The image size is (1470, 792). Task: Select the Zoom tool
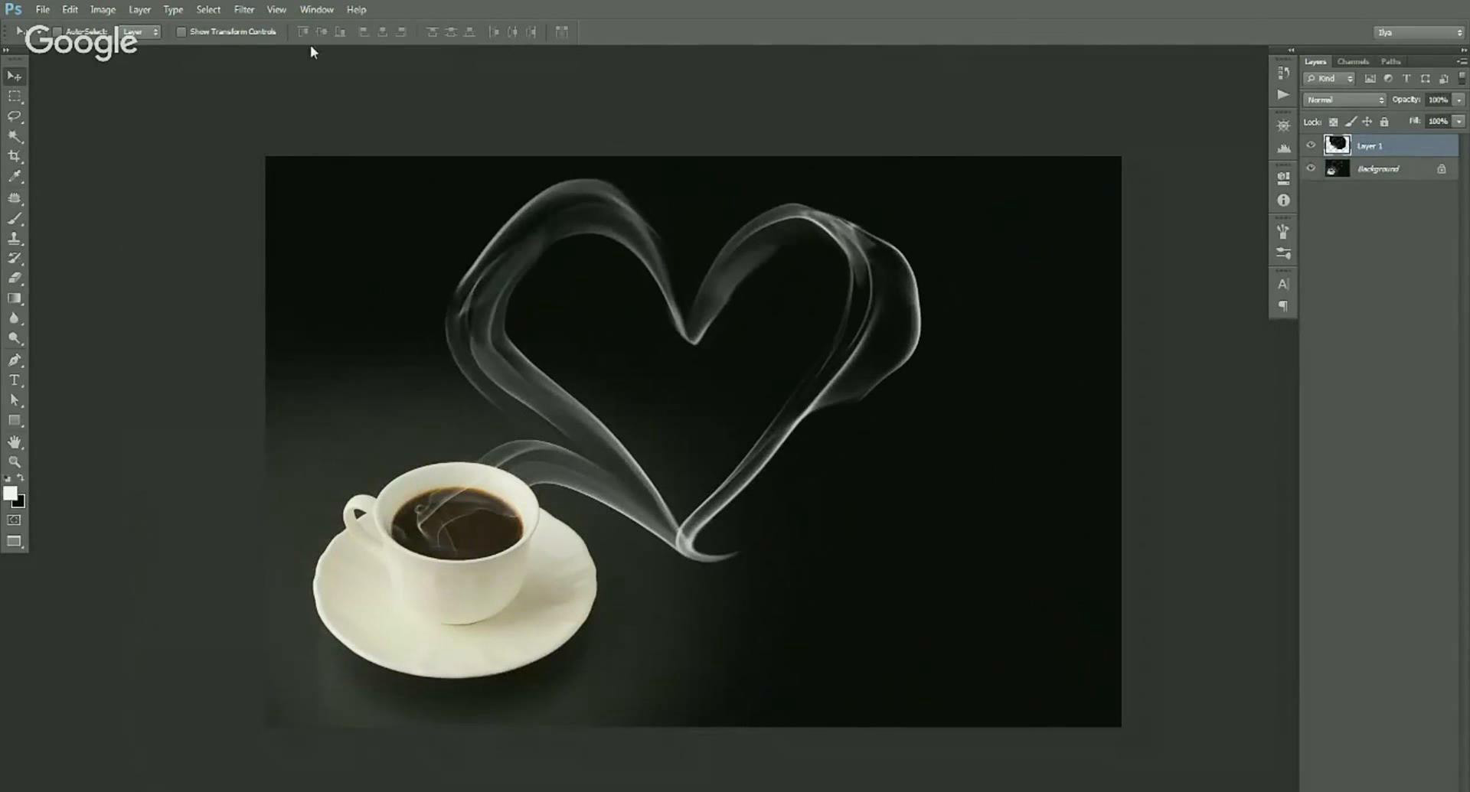(15, 462)
